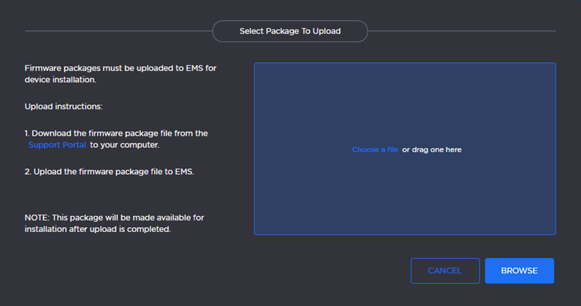Click 'installation after upload is completed' line
The width and height of the screenshot is (581, 306).
click(97, 229)
